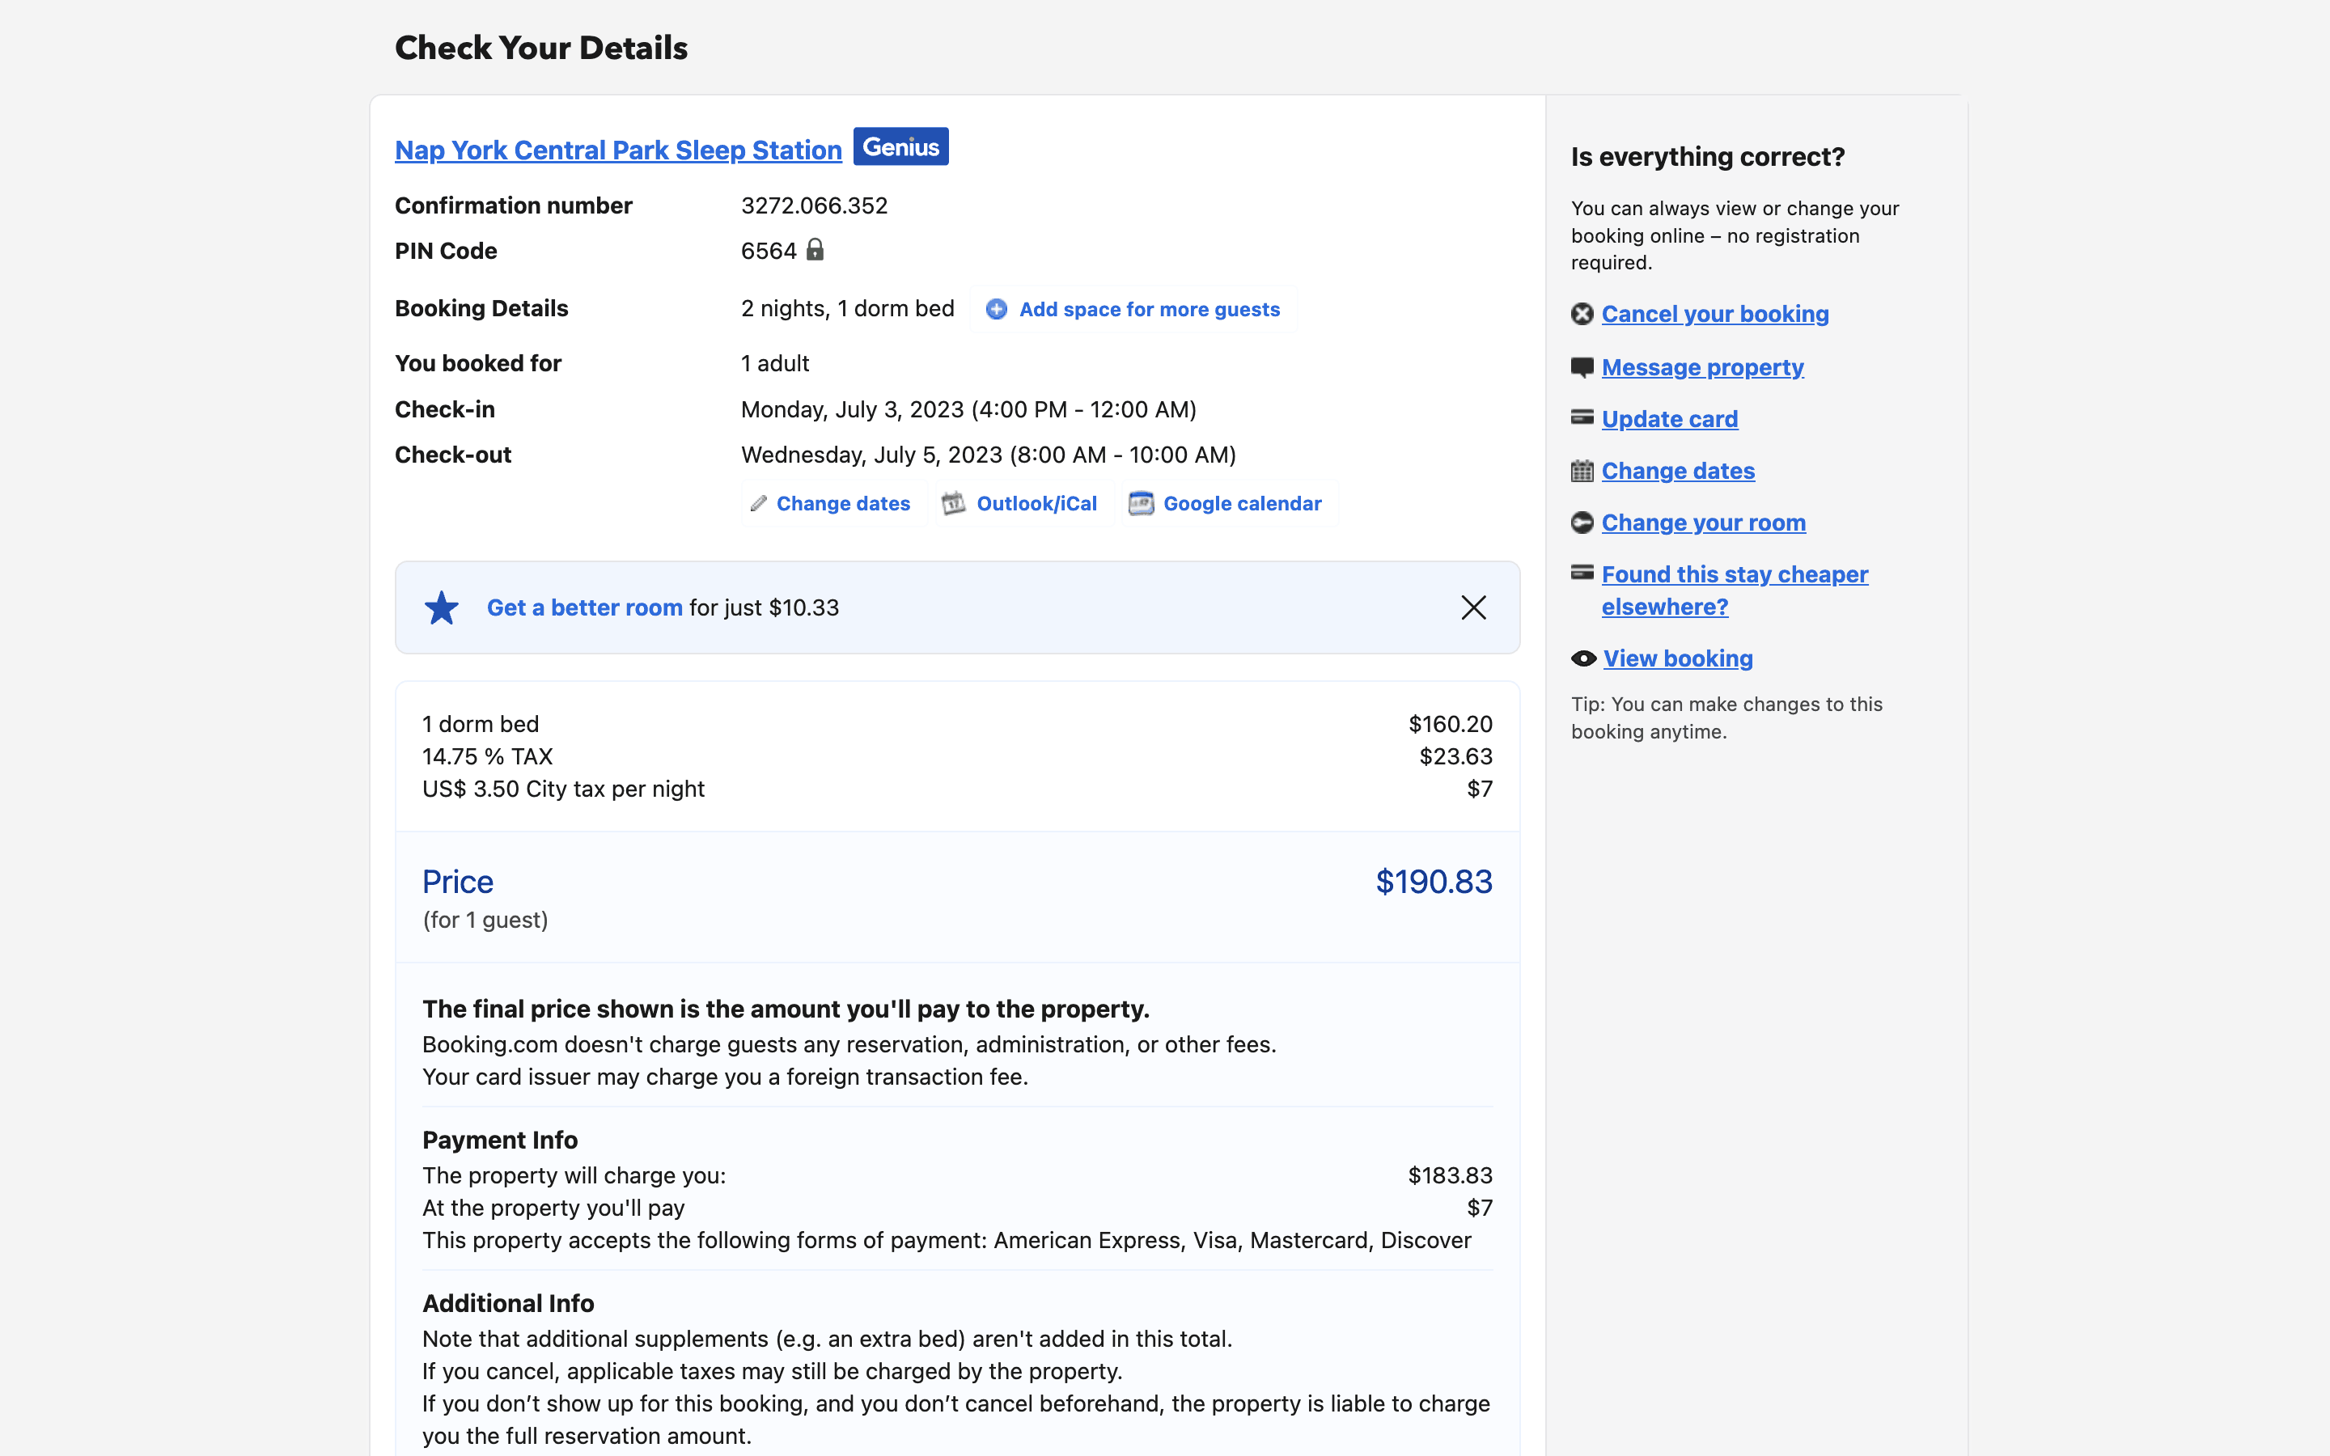Open Get a better room offer
The image size is (2330, 1456).
pyautogui.click(x=584, y=607)
